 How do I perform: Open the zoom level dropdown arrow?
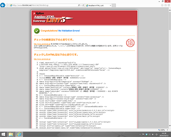tap(167, 130)
